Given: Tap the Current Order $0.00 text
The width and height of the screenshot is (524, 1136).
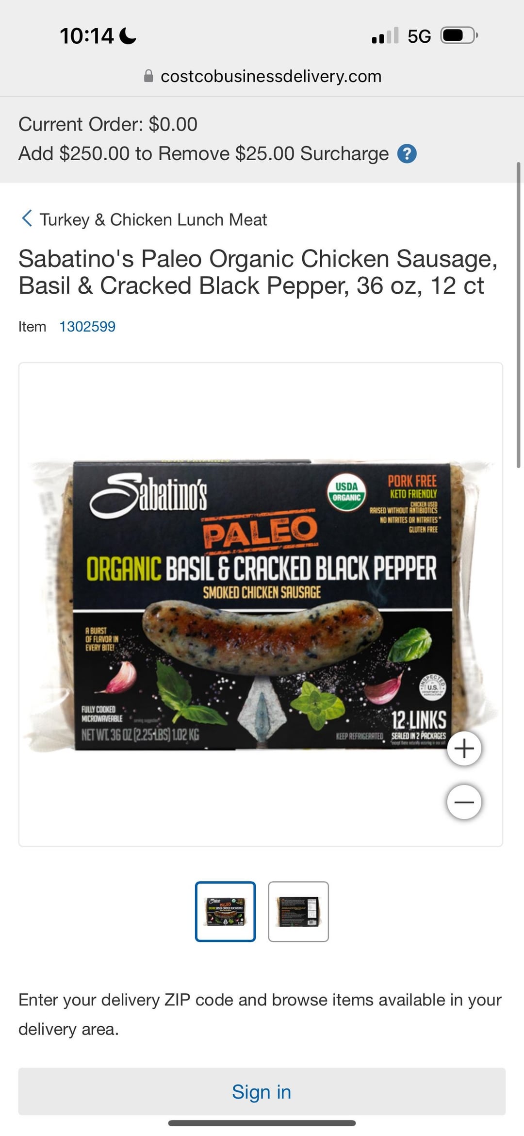Looking at the screenshot, I should [x=108, y=124].
